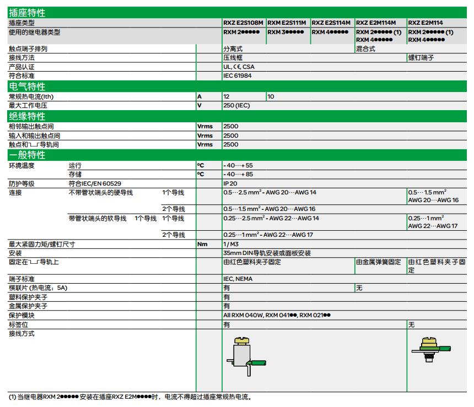Click the 金属保护夹子 label

click(28, 306)
